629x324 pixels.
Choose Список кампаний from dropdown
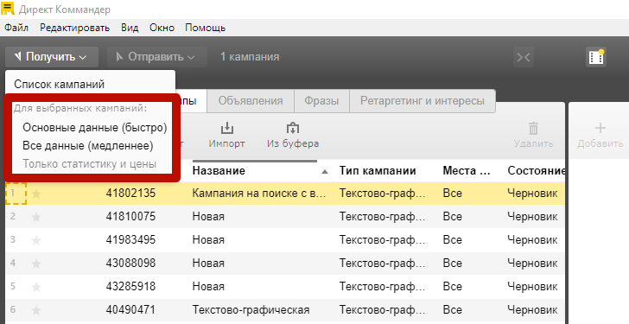pyautogui.click(x=60, y=84)
